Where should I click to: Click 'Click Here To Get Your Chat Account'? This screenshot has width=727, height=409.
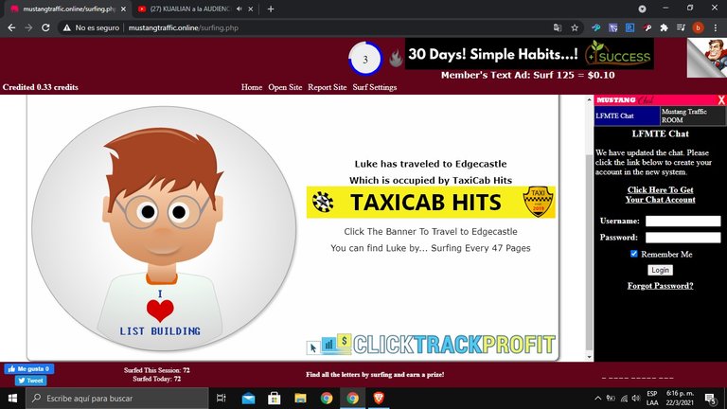click(660, 195)
